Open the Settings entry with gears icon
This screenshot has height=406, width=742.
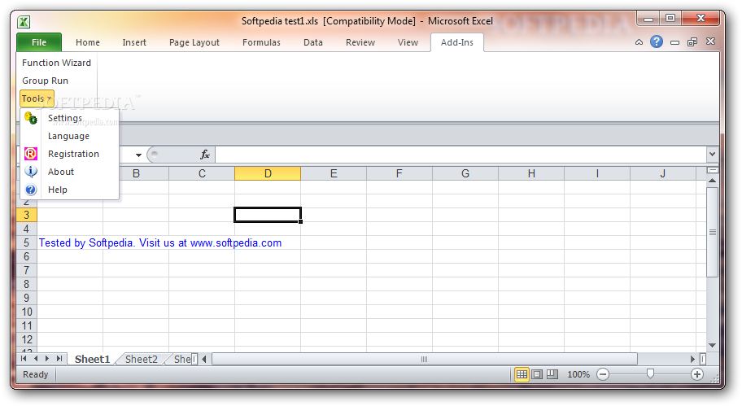click(31, 118)
